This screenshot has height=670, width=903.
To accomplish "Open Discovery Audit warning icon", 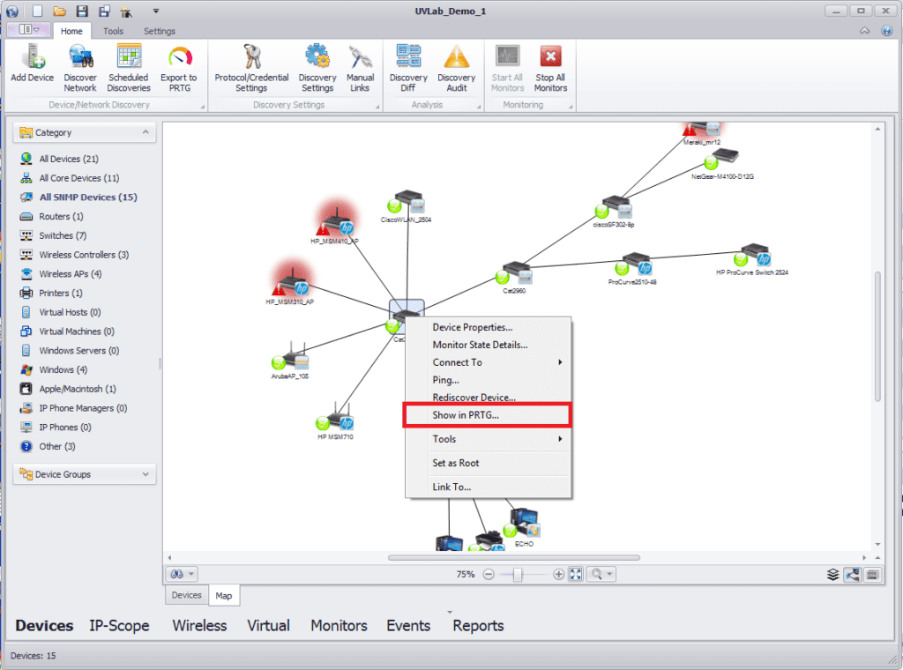I will [456, 56].
